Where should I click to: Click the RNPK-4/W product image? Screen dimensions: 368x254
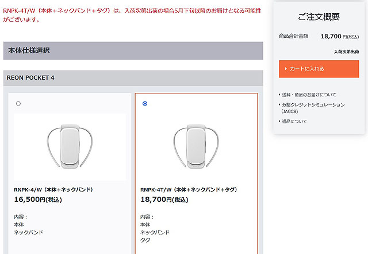click(70, 147)
